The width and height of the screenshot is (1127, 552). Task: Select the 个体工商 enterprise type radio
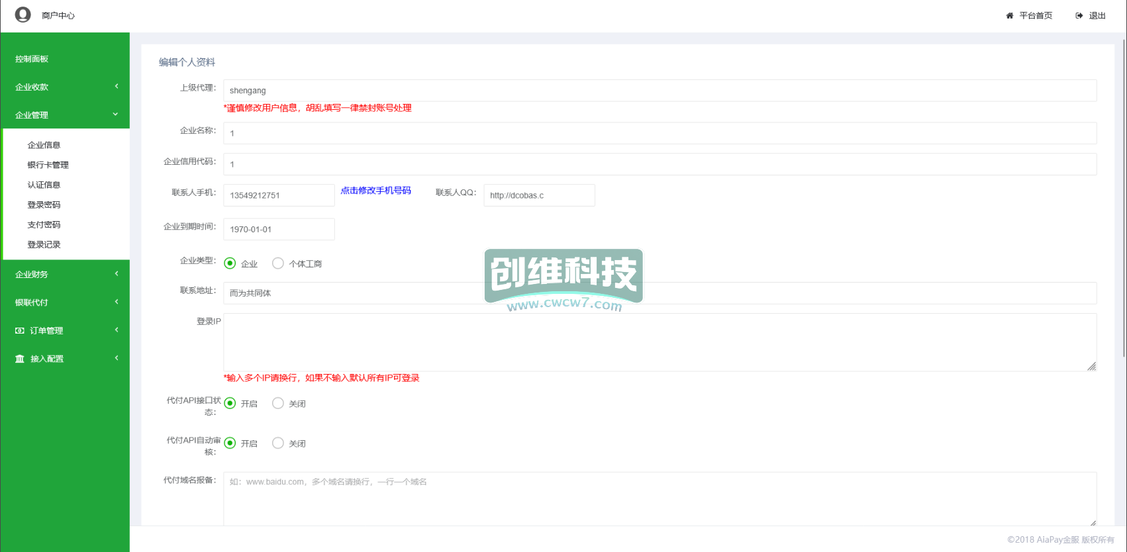[x=278, y=263]
